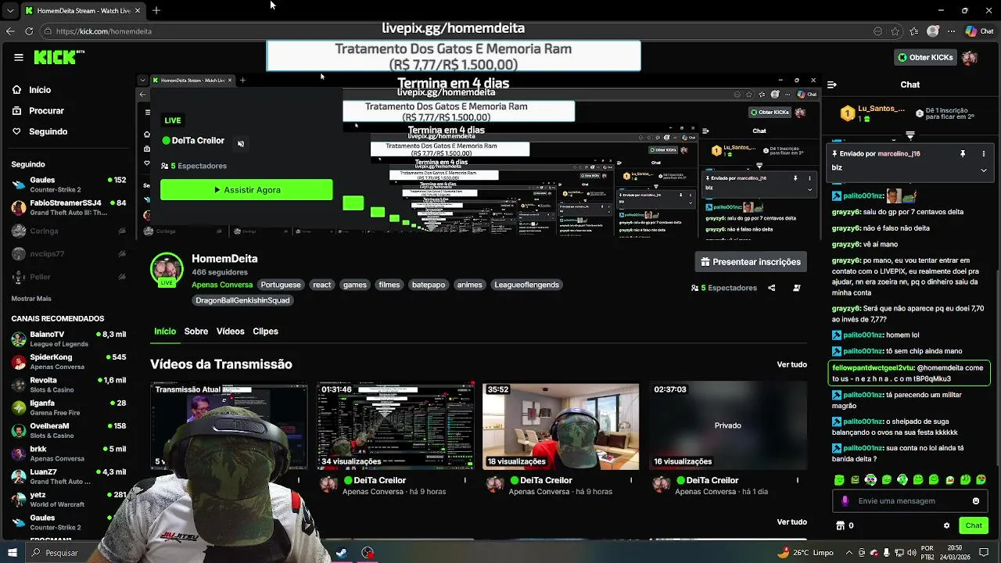Expand the pinned message chevron
1001x563 pixels.
984,170
